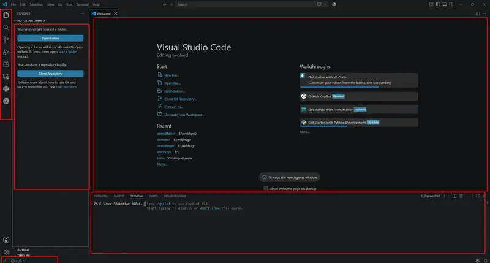This screenshot has width=490, height=263.
Task: Open the Extensions view
Action: click(x=6, y=64)
